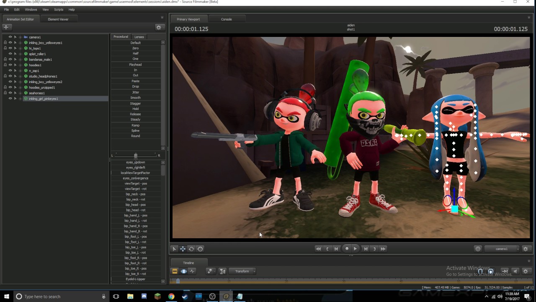This screenshot has height=302, width=536.
Task: Switch to motion editor mode
Action: [183, 271]
